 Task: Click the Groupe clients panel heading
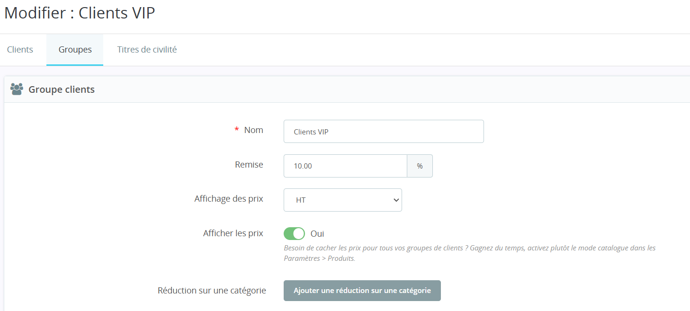coord(62,89)
